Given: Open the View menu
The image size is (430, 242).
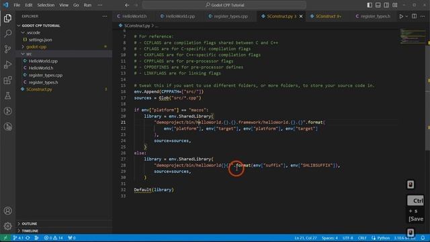Looking at the screenshot, I should [64, 5].
